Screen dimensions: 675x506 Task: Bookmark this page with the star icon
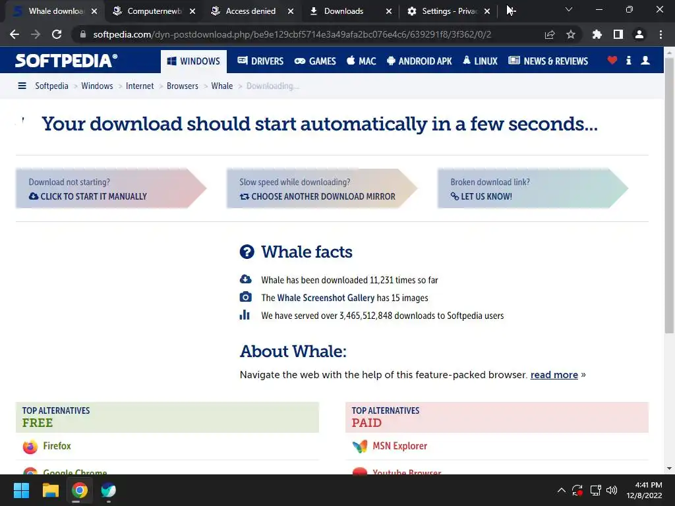click(571, 34)
